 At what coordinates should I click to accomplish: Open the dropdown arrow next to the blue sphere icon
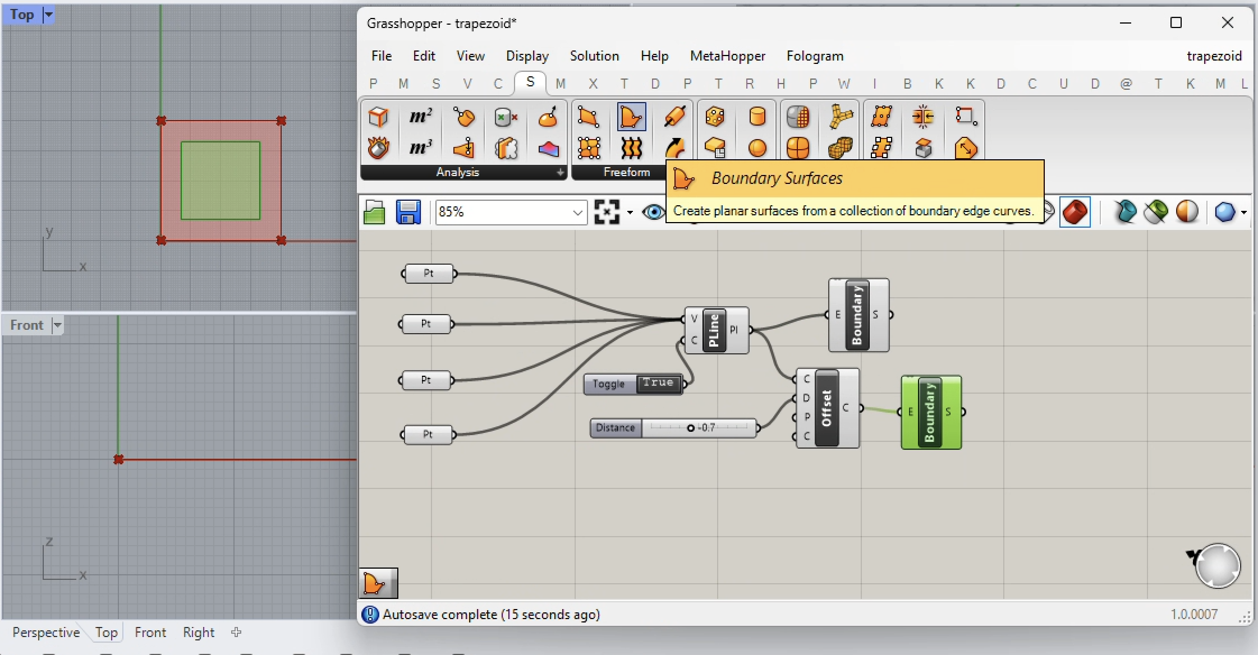[1244, 213]
